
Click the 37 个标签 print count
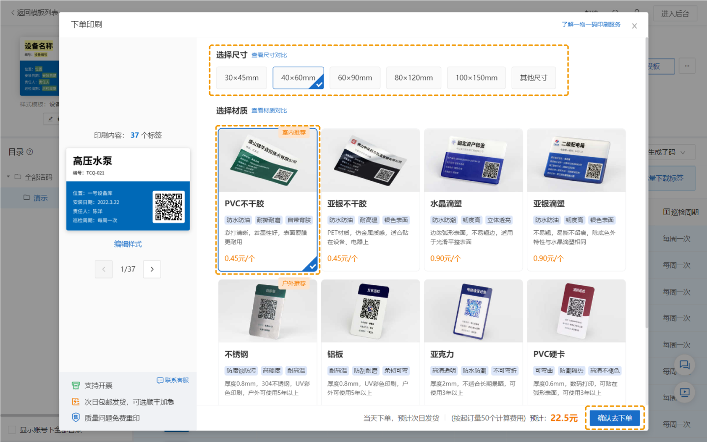click(x=146, y=135)
